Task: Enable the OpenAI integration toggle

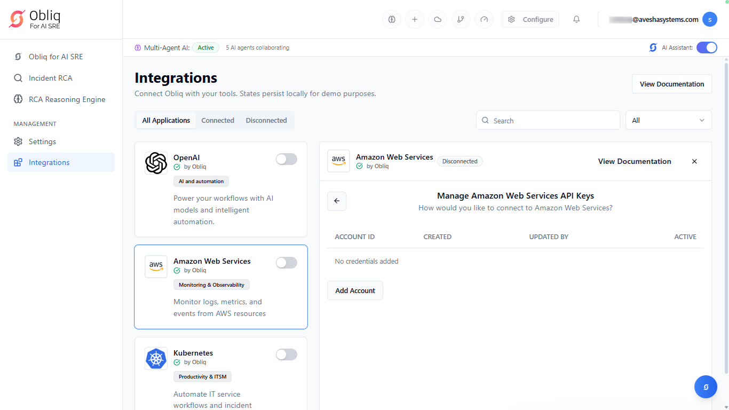Action: point(287,159)
